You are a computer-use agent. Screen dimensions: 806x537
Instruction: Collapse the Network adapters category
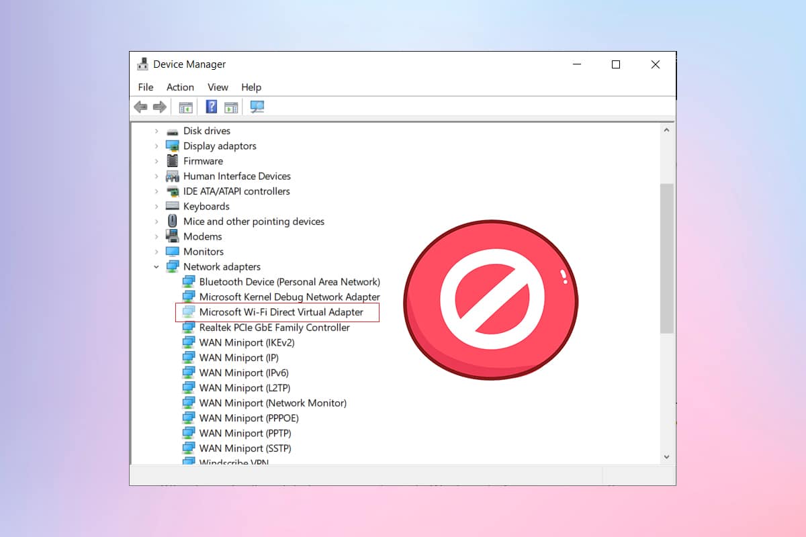pos(156,266)
